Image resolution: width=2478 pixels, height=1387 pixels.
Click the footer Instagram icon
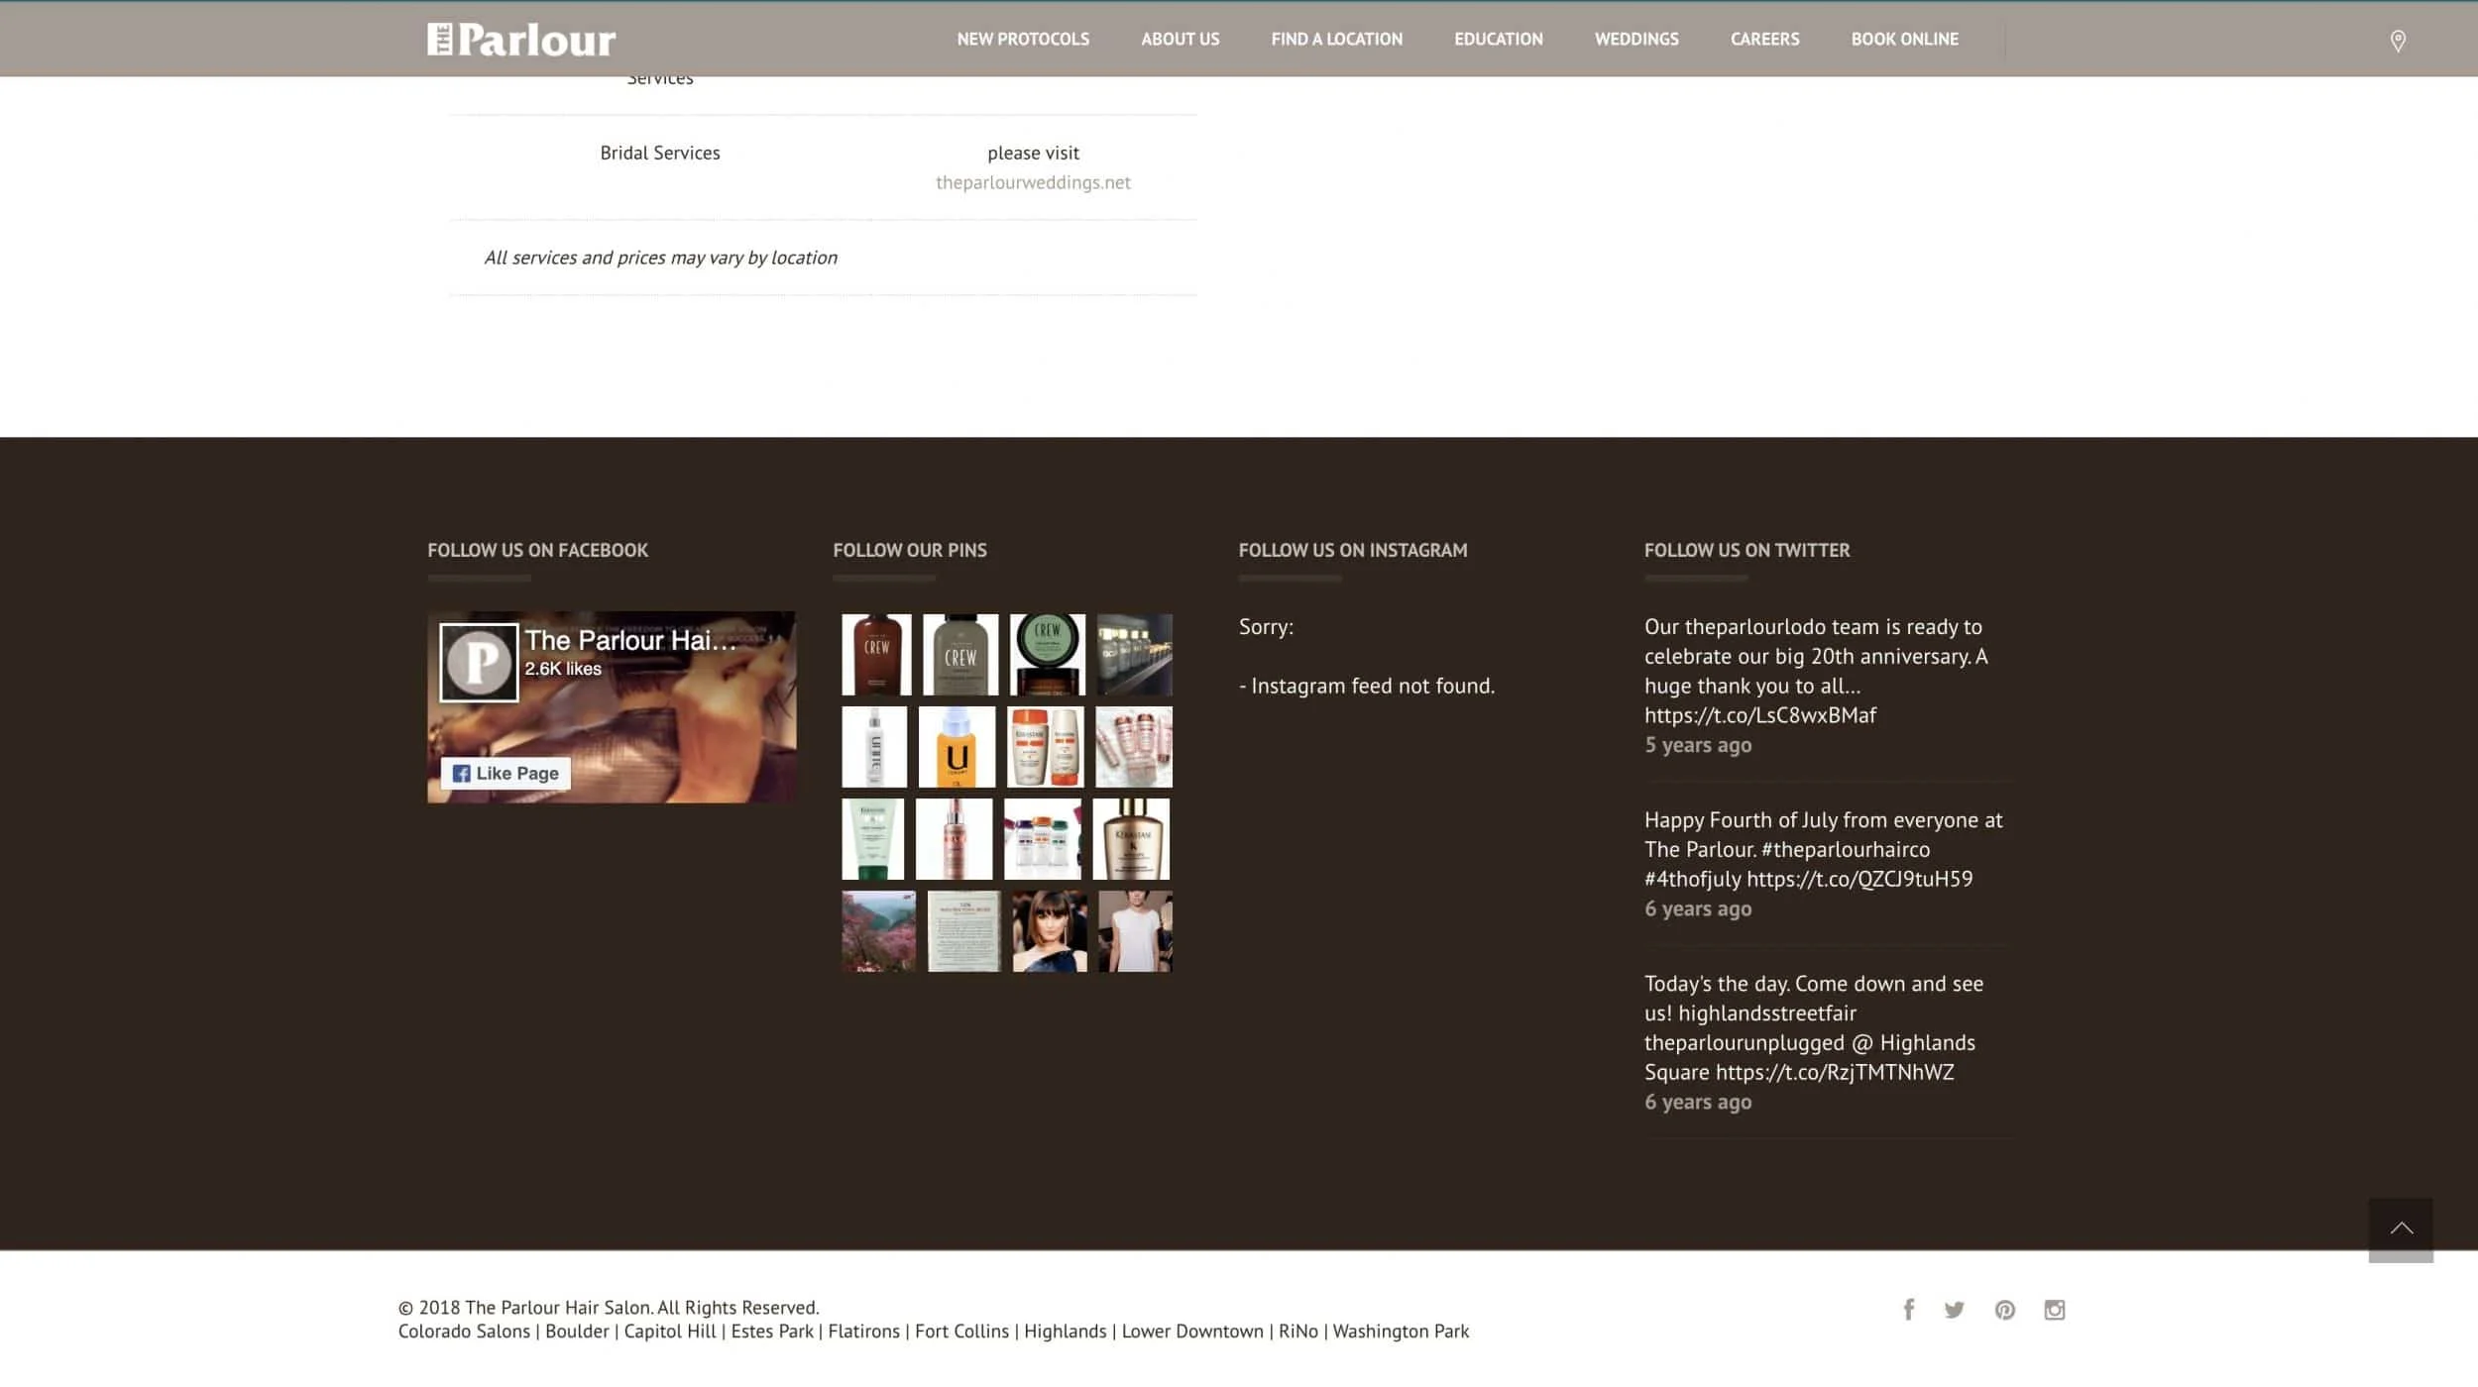click(2054, 1310)
